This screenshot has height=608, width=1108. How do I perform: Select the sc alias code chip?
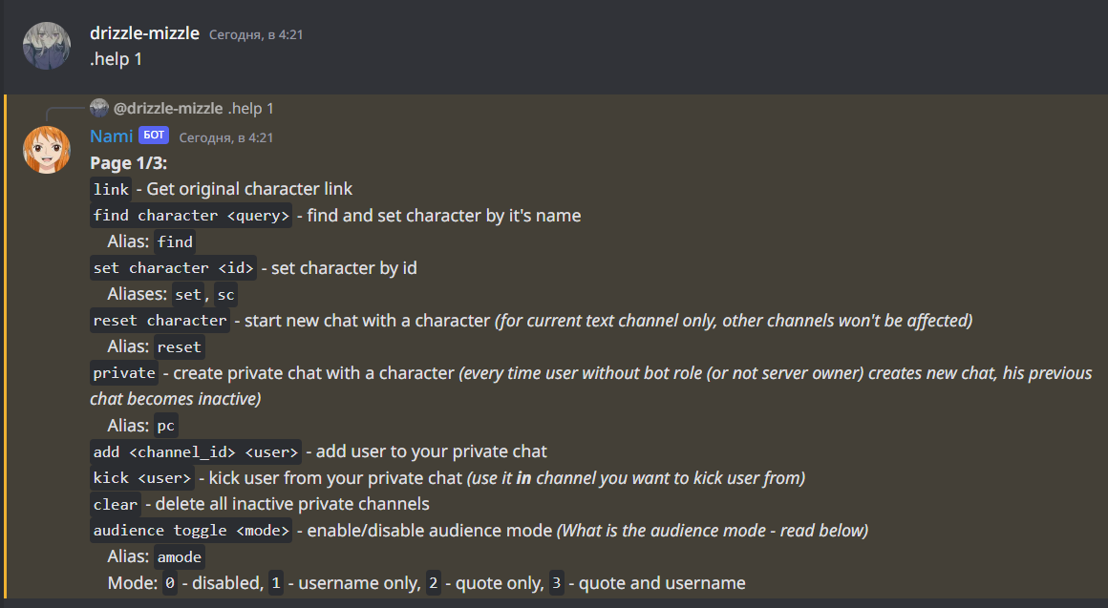pyautogui.click(x=224, y=294)
